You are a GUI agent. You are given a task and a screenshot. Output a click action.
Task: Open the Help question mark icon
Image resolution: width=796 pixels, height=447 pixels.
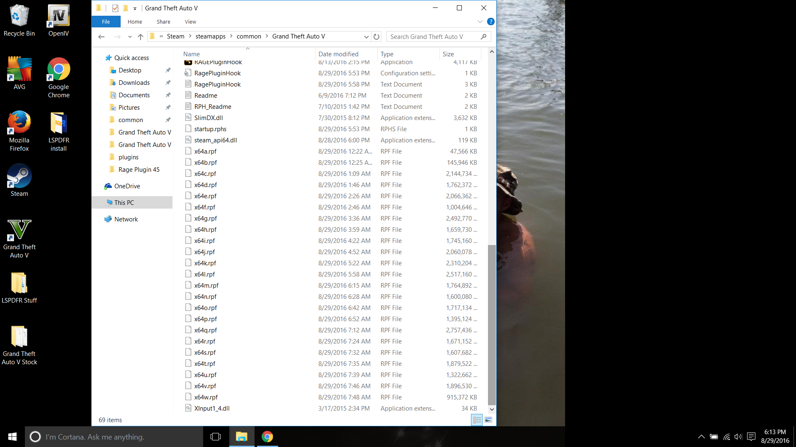[490, 22]
